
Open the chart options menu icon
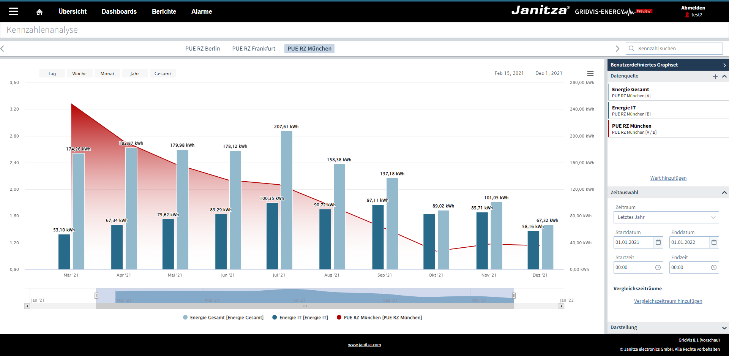590,74
